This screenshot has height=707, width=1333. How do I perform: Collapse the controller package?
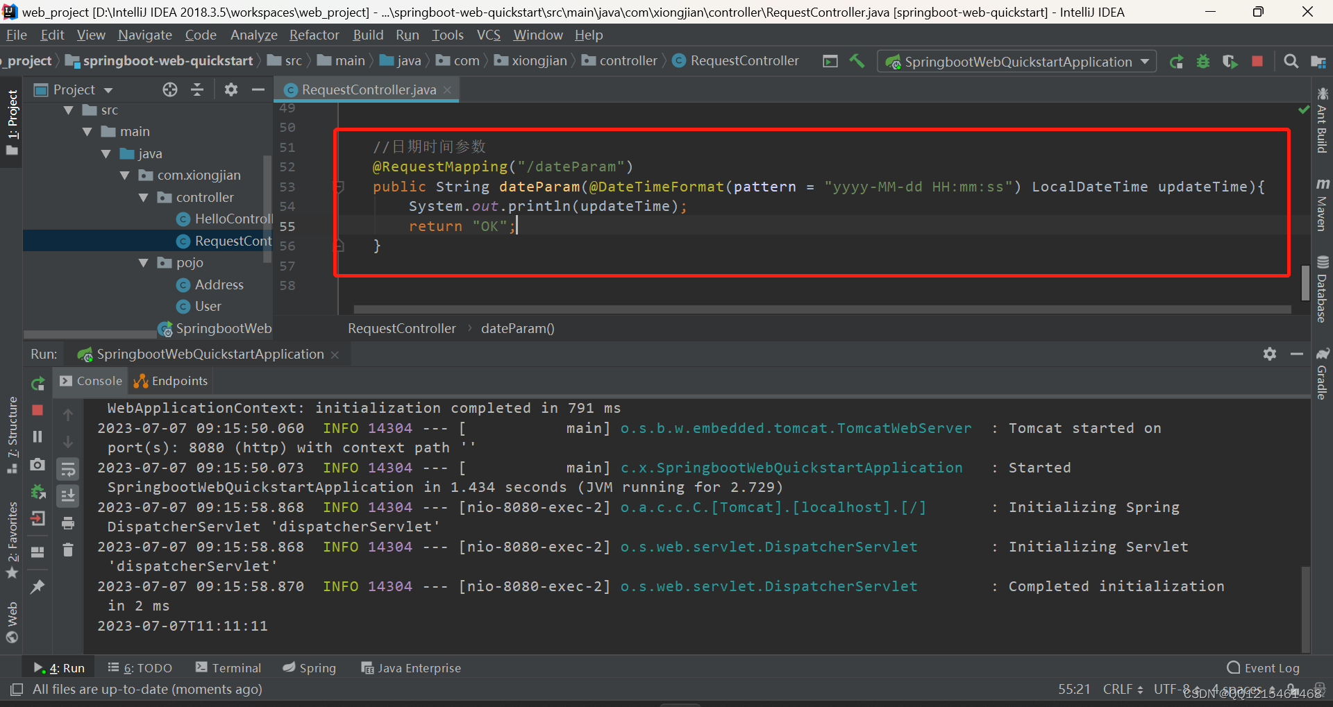pyautogui.click(x=144, y=198)
